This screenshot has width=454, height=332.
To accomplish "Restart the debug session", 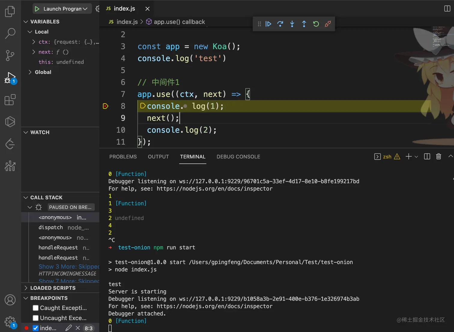I will [316, 24].
